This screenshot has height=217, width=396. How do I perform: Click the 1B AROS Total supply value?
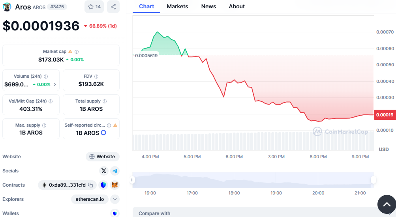click(91, 109)
